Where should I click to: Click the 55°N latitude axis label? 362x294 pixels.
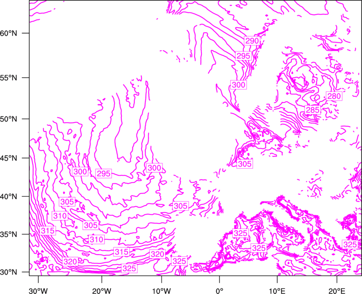click(9, 78)
